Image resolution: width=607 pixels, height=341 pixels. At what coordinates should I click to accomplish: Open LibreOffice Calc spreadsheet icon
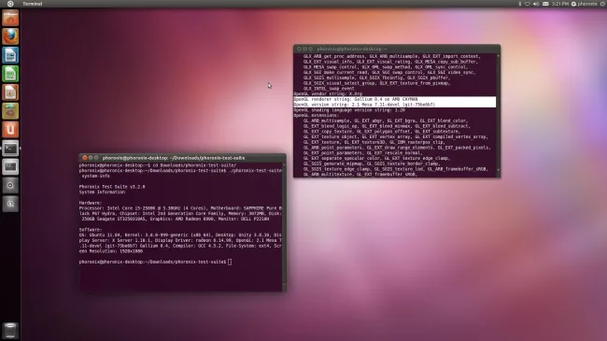10,74
